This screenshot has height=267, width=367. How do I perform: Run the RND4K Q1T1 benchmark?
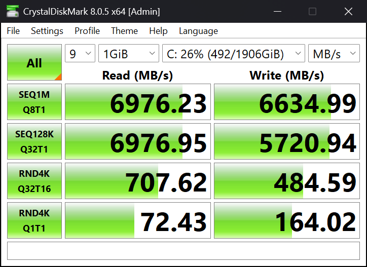(x=34, y=220)
